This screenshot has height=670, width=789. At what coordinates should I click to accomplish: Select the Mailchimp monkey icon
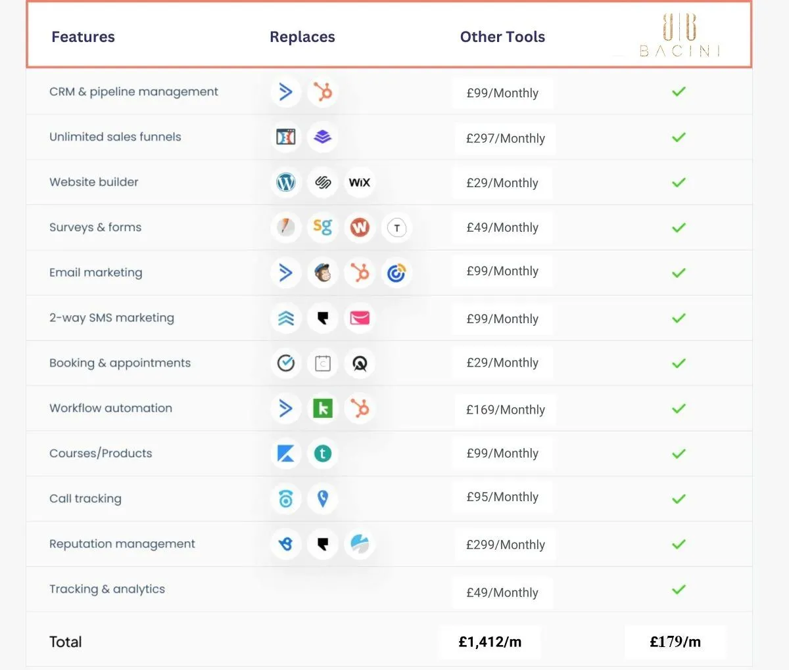point(322,273)
